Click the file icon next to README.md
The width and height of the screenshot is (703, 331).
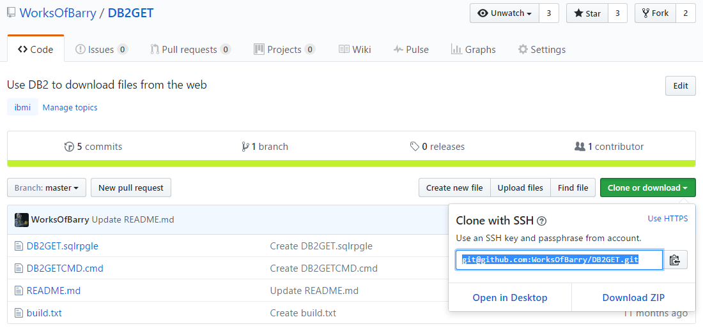pyautogui.click(x=19, y=291)
